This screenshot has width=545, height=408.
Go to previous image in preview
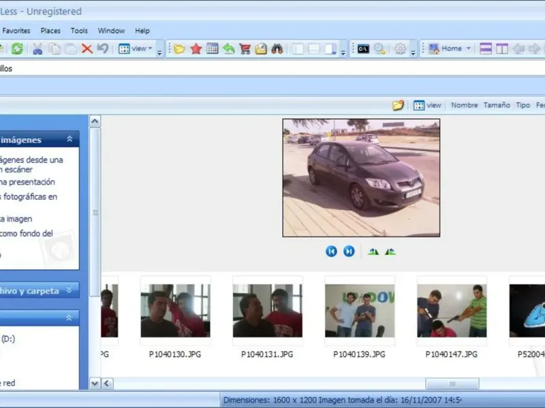click(331, 251)
